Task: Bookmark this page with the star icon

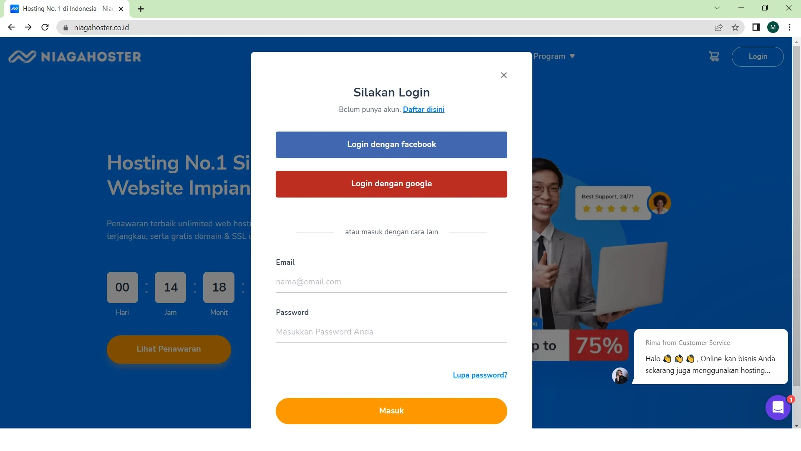Action: tap(735, 28)
